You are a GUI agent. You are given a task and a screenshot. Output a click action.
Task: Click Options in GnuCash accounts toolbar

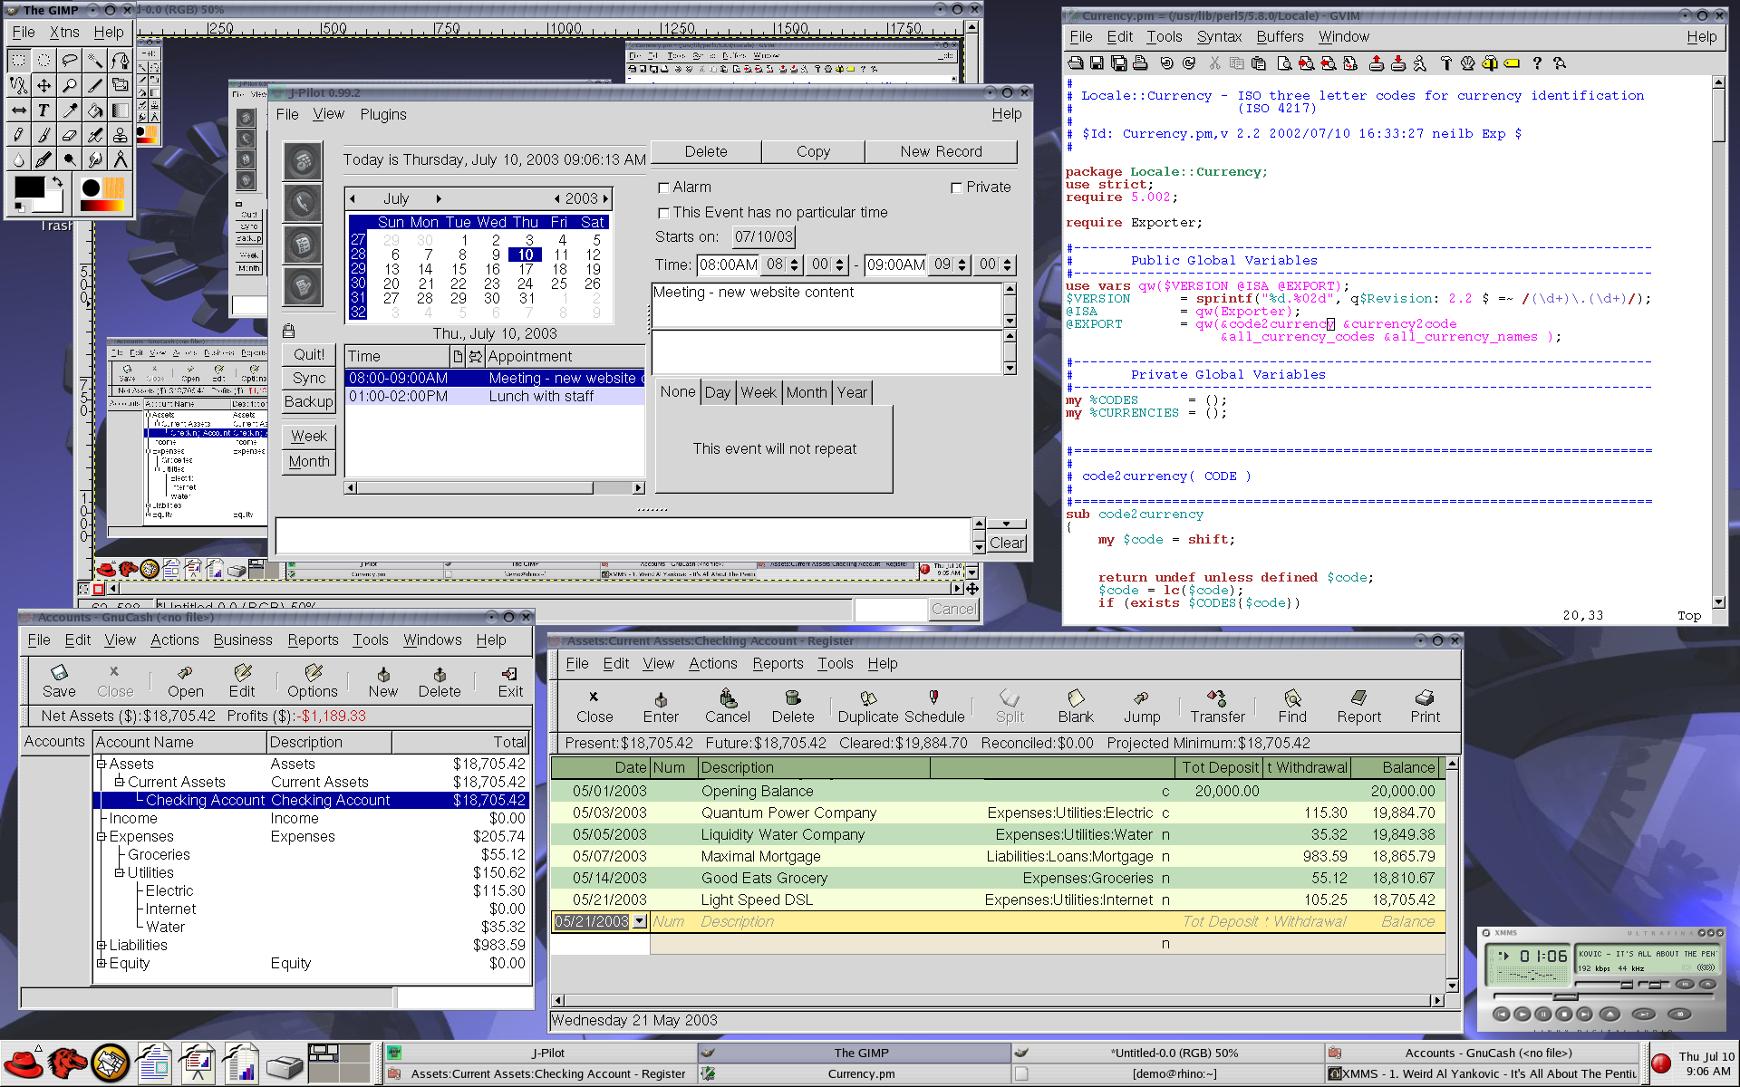(313, 680)
